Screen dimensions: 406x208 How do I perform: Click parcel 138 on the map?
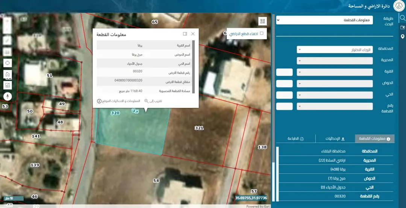click(x=262, y=147)
